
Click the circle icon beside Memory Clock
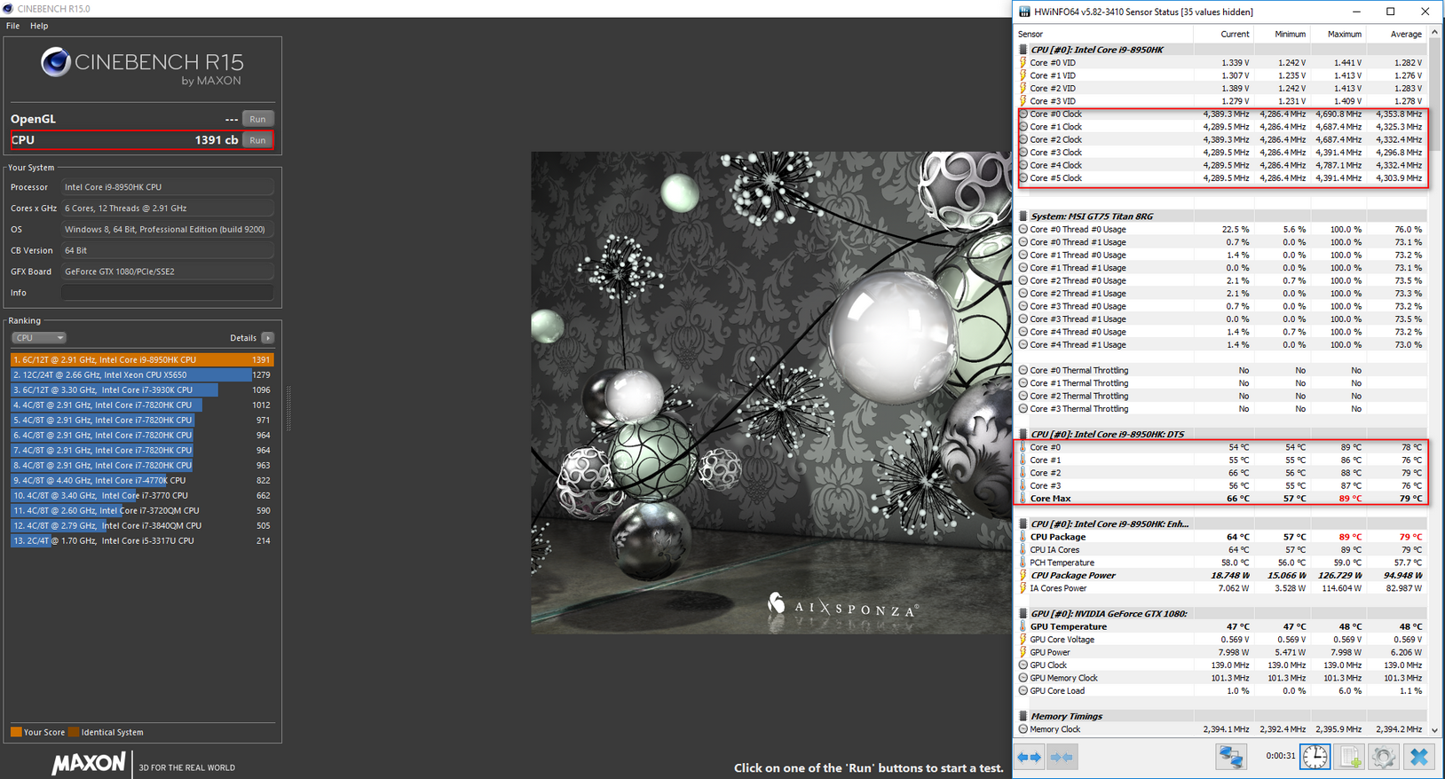[x=1023, y=729]
